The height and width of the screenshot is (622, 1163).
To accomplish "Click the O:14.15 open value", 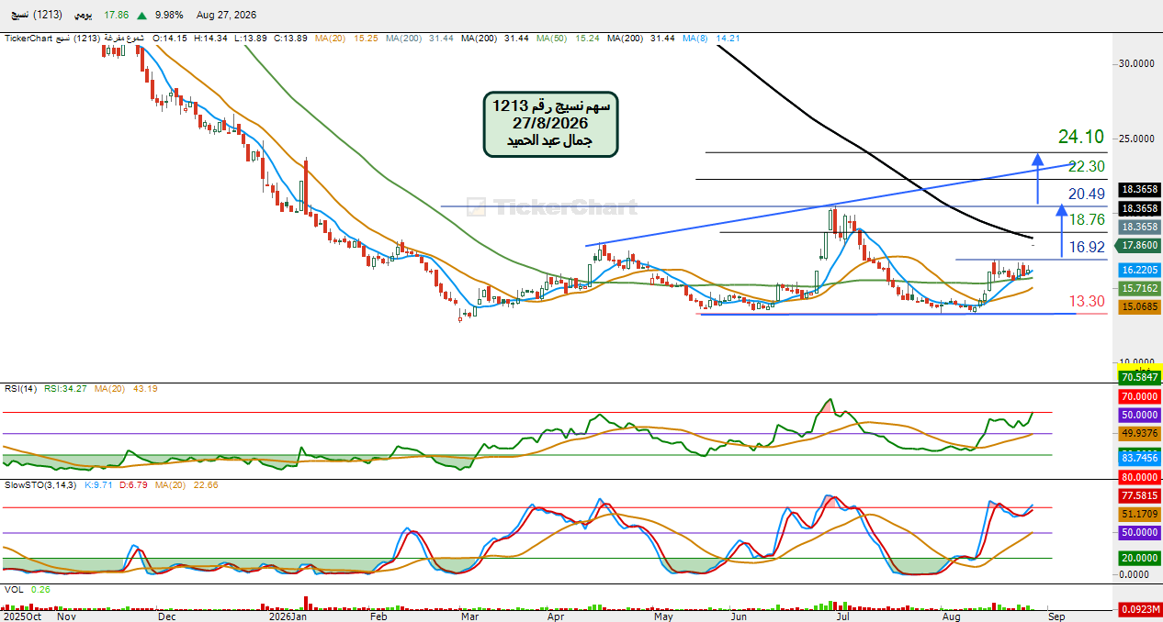I will tap(170, 39).
